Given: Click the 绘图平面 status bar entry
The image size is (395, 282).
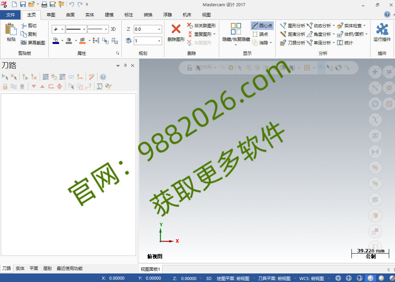Looking at the screenshot, I should (233, 278).
